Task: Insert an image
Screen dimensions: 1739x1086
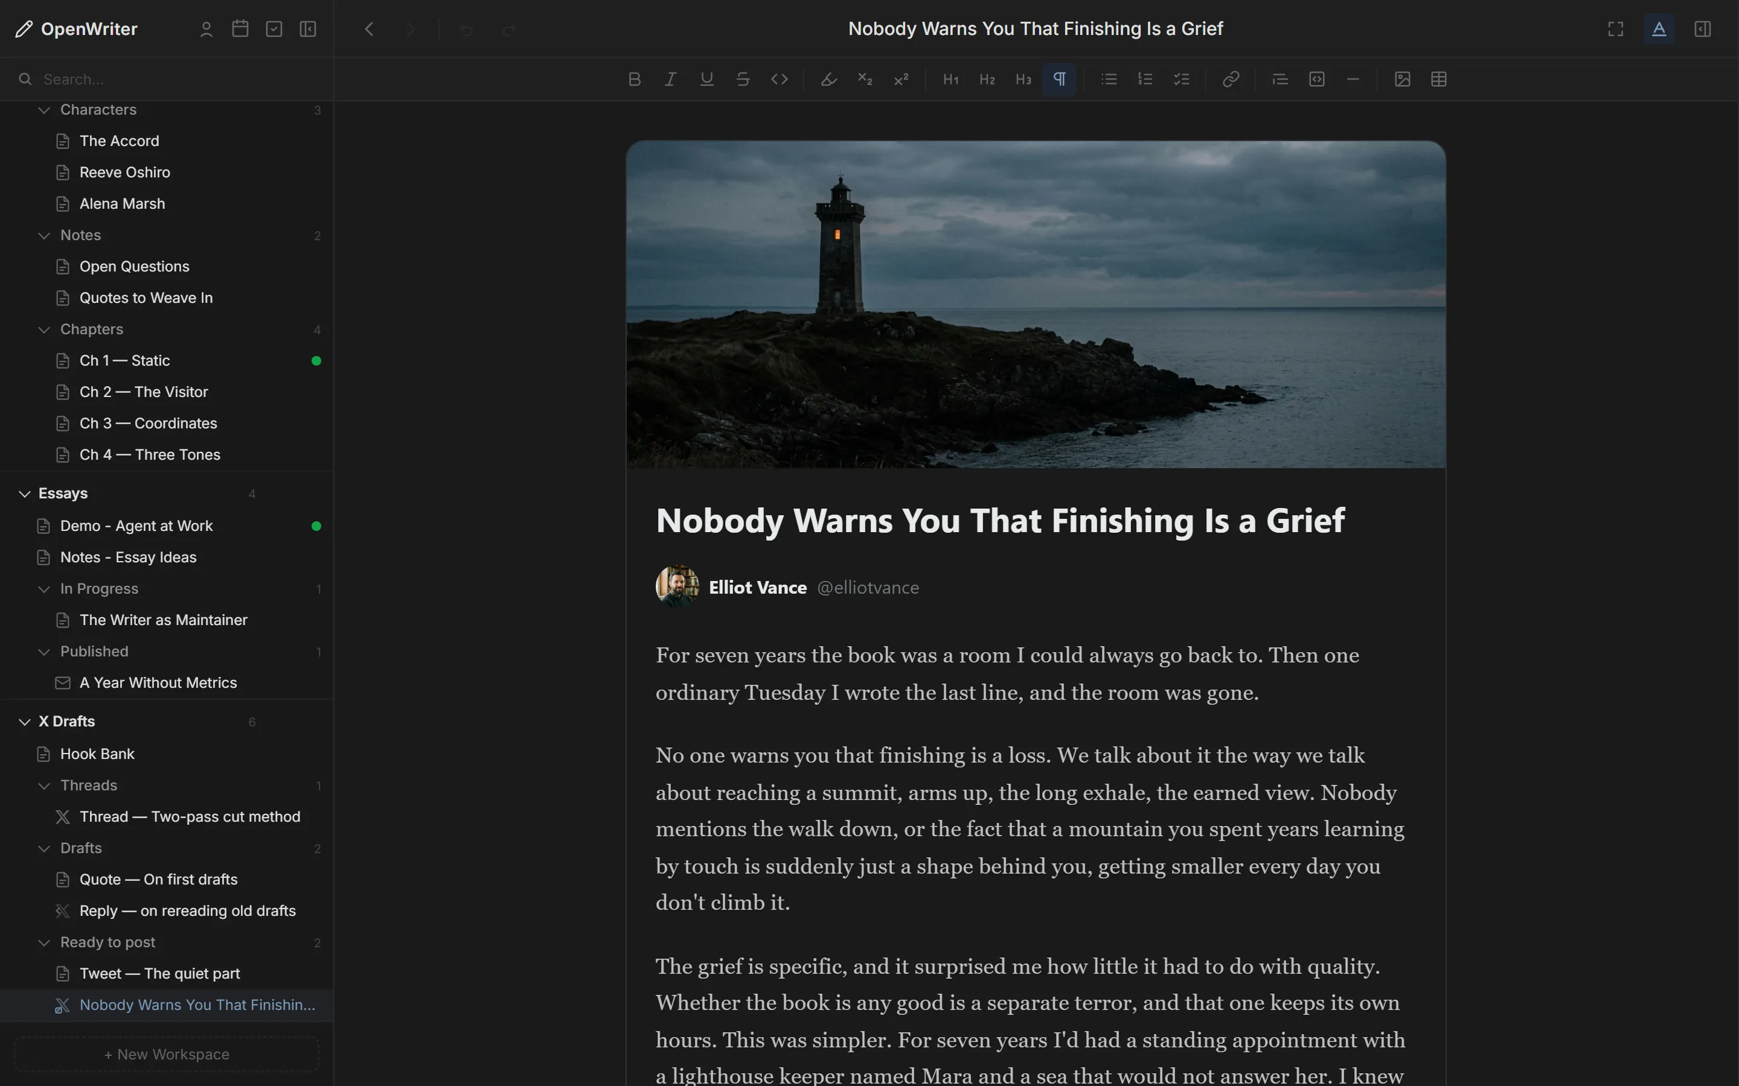Action: [1402, 79]
